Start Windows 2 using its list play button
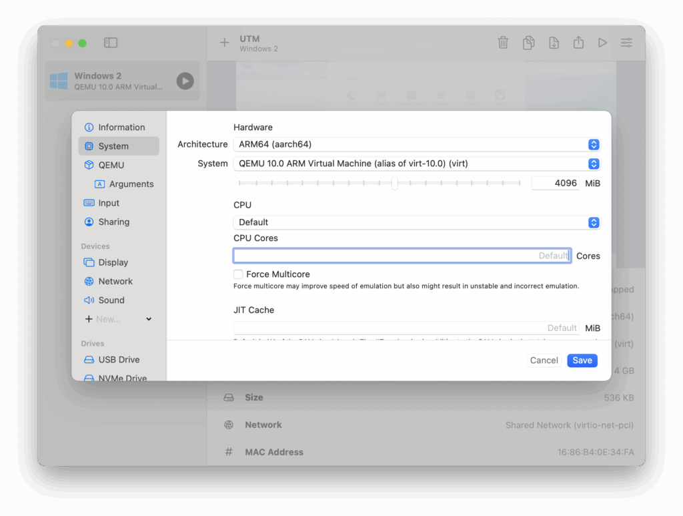683x516 pixels. point(185,81)
